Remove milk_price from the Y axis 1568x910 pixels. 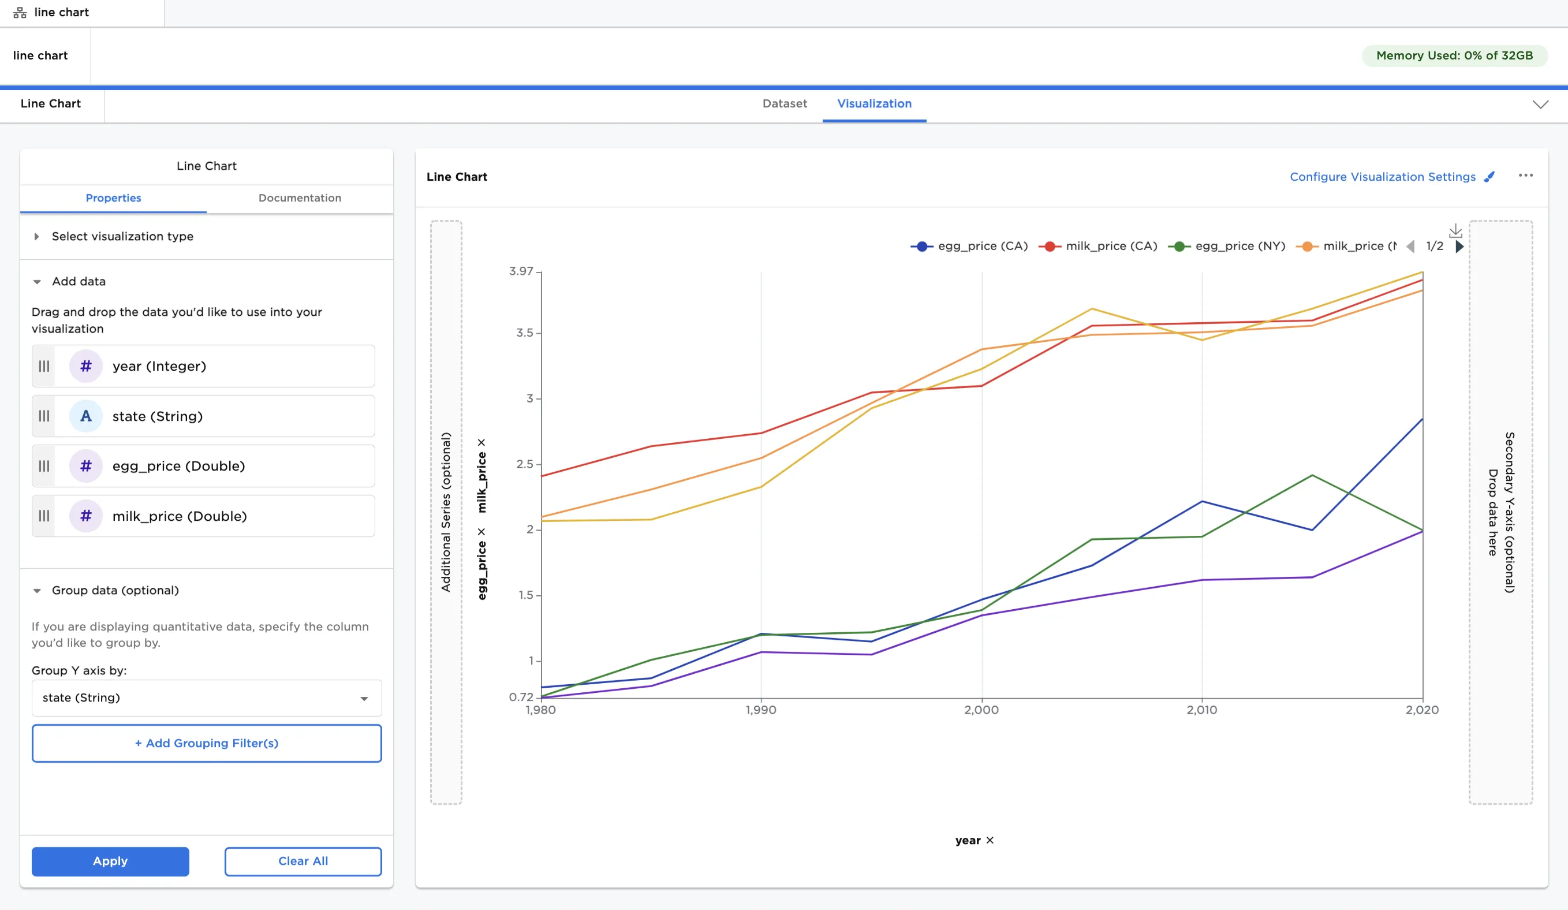481,442
